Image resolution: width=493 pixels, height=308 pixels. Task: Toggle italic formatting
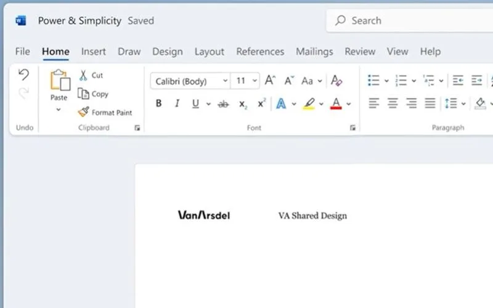coord(177,103)
